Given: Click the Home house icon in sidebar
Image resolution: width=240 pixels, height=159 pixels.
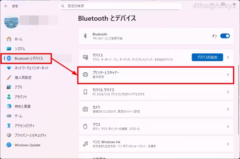Looking at the screenshot, I should click(x=9, y=39).
